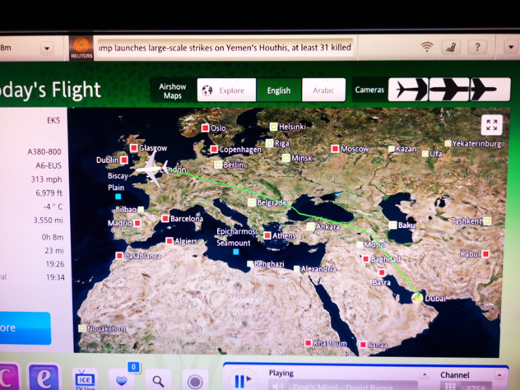Click the blue 'ore' button in sidebar
The height and width of the screenshot is (390, 520).
click(x=25, y=328)
